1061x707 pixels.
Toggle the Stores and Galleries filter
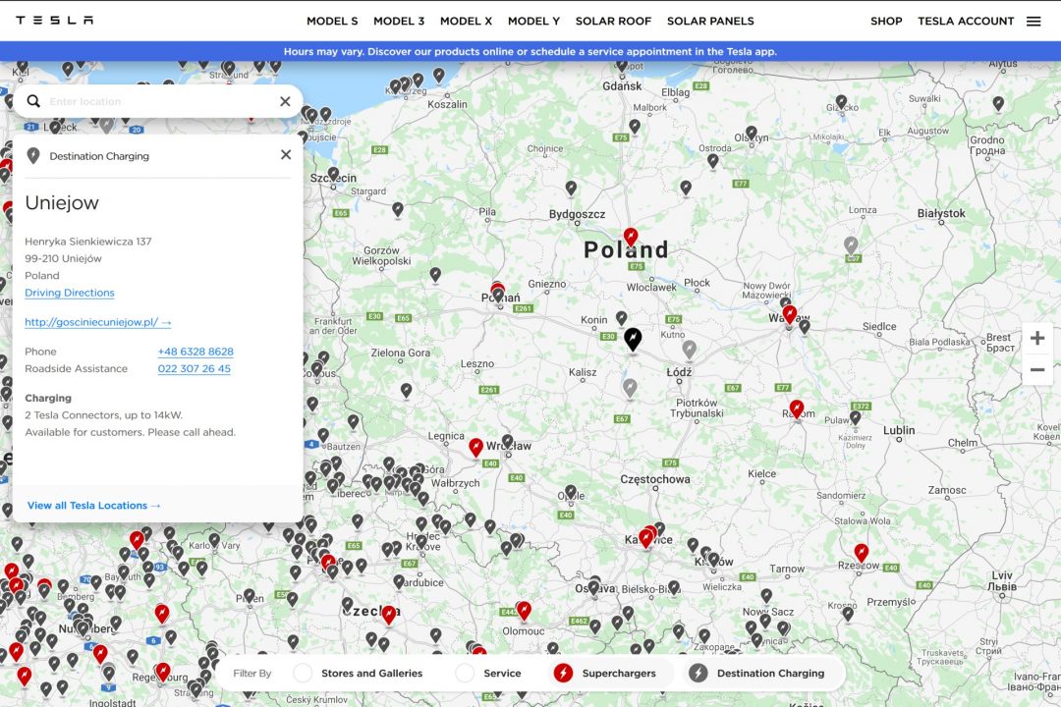(359, 674)
